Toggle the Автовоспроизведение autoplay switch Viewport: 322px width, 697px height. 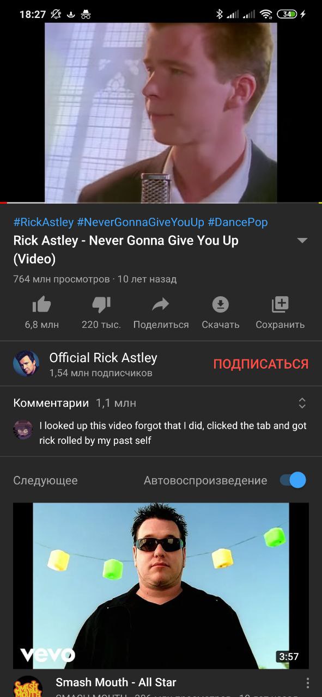point(293,480)
